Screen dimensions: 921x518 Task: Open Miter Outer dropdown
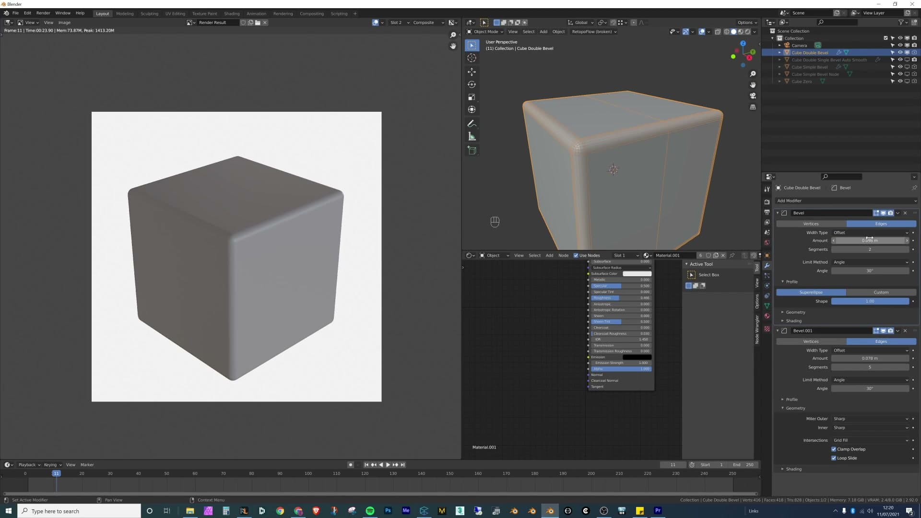pyautogui.click(x=870, y=419)
